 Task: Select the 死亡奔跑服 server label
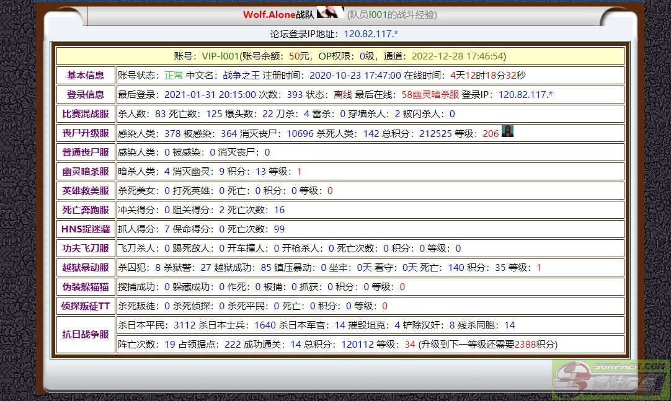pos(86,210)
